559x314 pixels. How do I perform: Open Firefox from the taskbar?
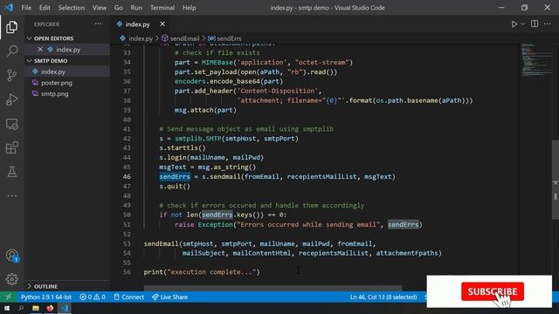coord(50,308)
